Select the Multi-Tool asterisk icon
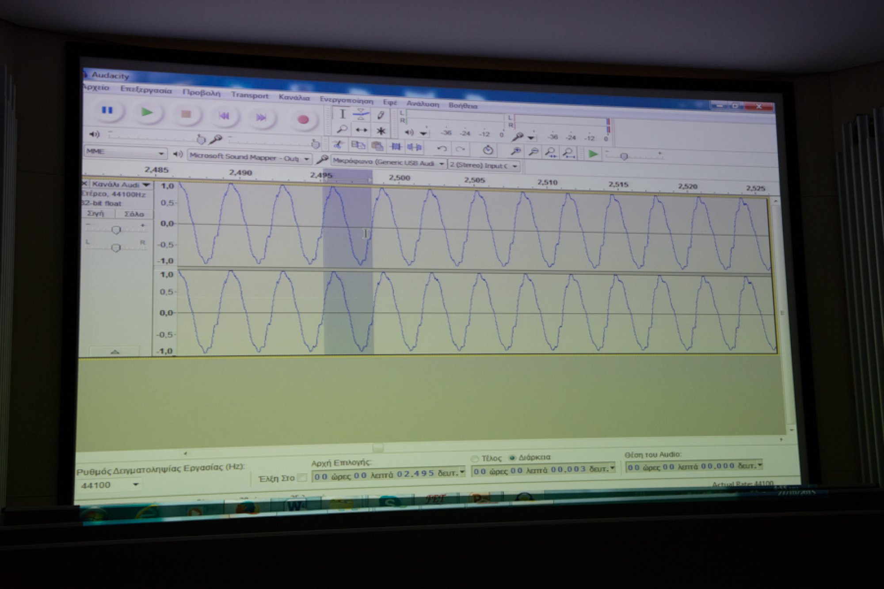This screenshot has width=884, height=589. 381,131
